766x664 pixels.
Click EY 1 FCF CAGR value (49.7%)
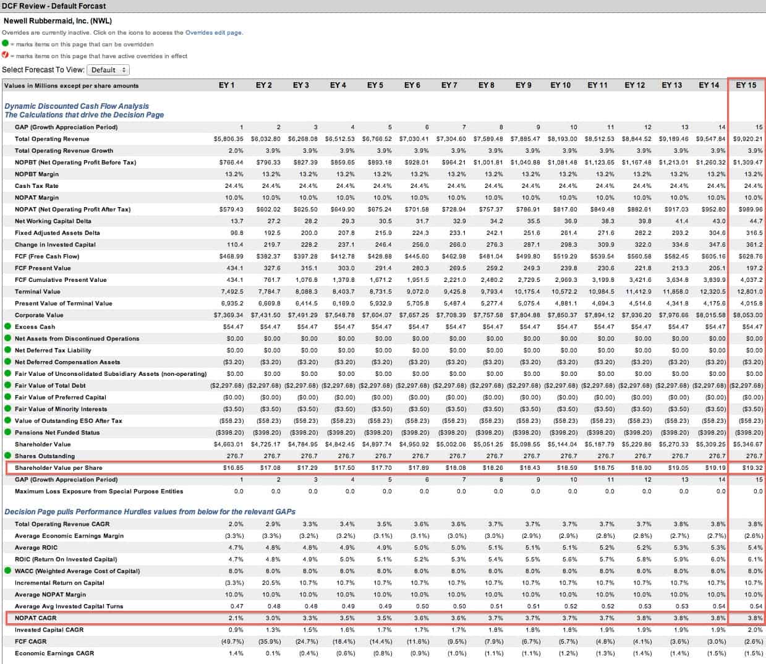tap(231, 642)
